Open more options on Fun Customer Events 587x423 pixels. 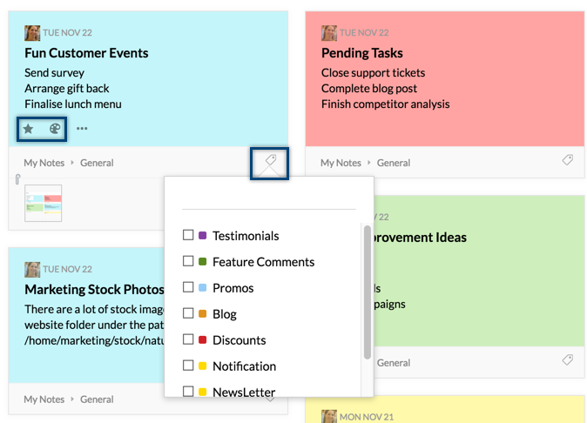[x=82, y=129]
